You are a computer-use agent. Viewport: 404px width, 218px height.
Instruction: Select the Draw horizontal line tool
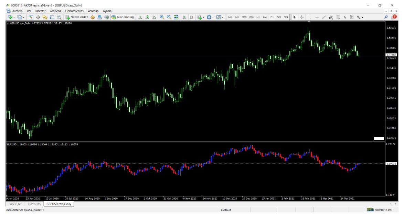[317, 17]
